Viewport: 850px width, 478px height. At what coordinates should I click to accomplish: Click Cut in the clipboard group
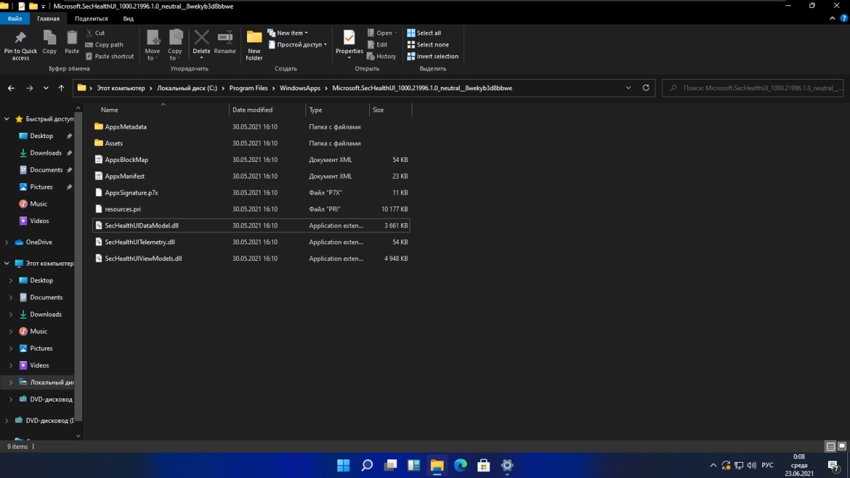(x=95, y=33)
